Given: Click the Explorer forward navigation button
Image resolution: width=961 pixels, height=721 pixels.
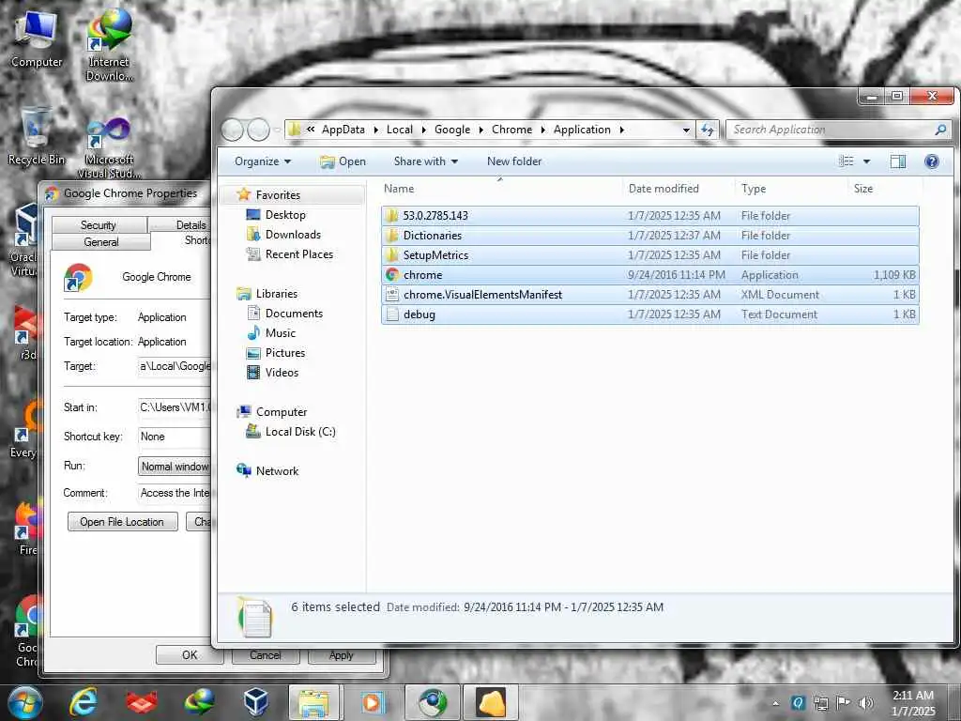Looking at the screenshot, I should 258,130.
